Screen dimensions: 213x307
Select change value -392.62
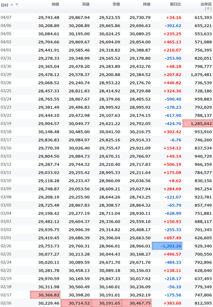pyautogui.click(x=173, y=26)
